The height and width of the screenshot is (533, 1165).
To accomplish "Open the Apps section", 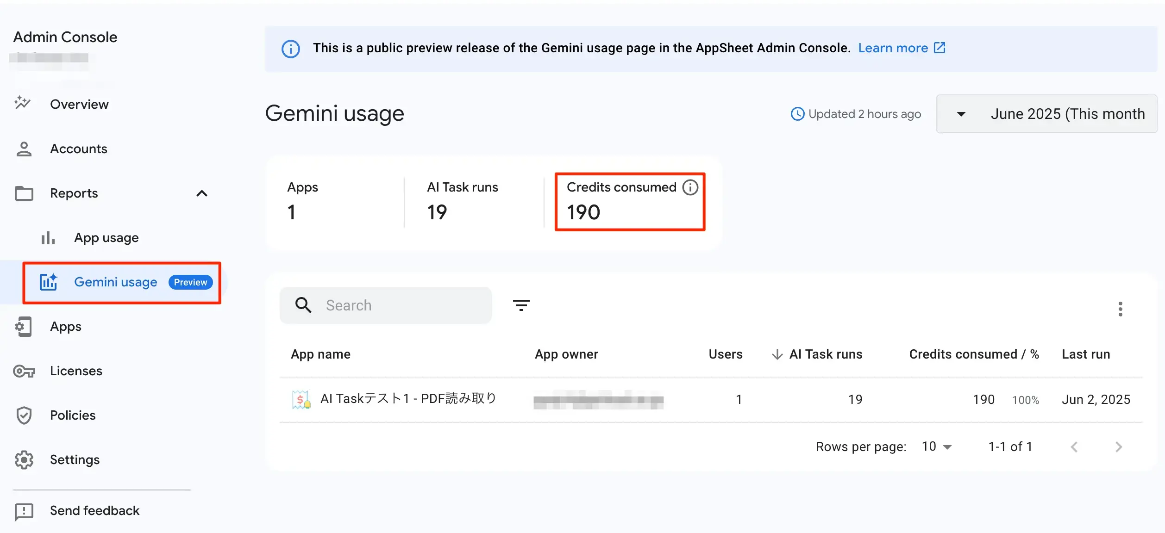I will 66,326.
